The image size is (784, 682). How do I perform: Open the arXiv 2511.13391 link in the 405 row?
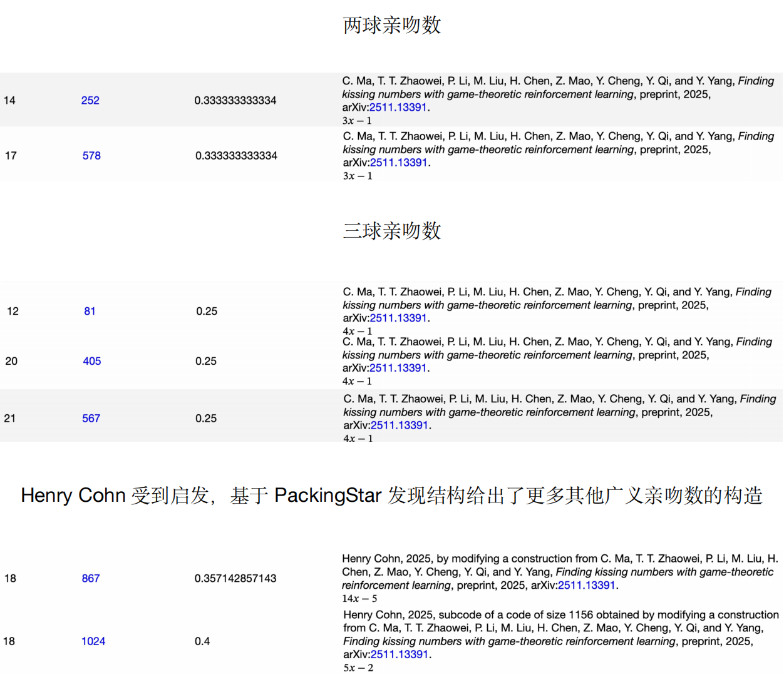(398, 368)
